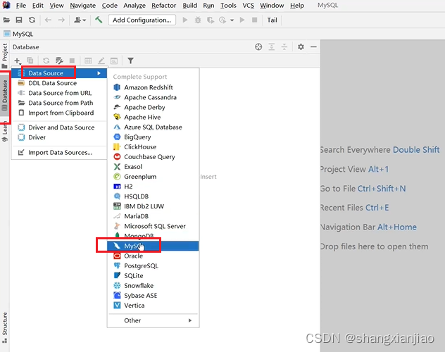Open the query console QL icon

[x=114, y=61]
